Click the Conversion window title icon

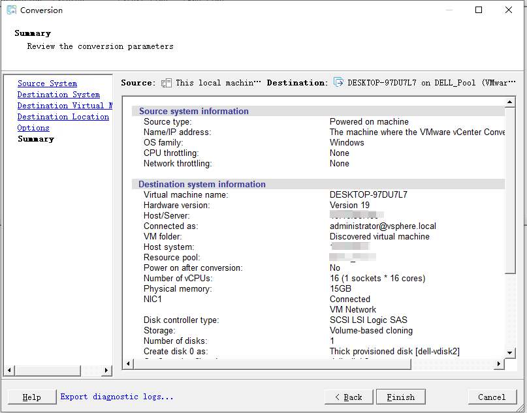[11, 10]
